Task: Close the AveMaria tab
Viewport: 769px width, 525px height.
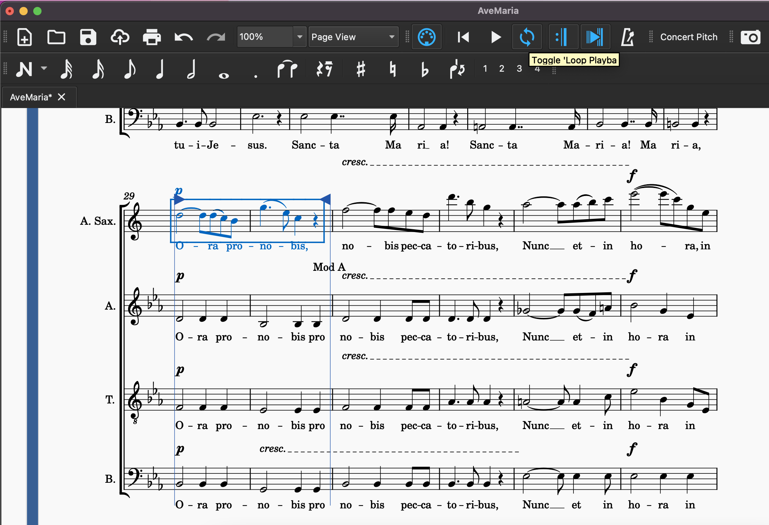Action: coord(62,97)
